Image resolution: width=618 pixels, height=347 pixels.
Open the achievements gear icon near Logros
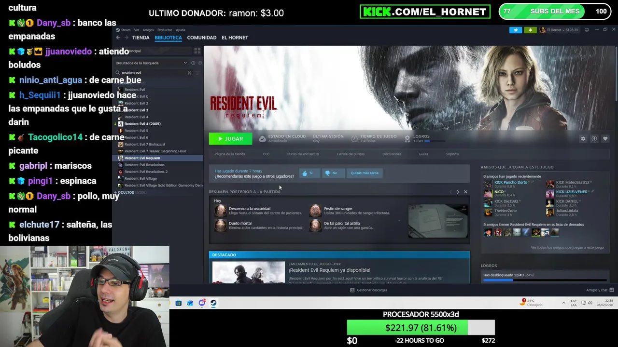[x=407, y=139]
